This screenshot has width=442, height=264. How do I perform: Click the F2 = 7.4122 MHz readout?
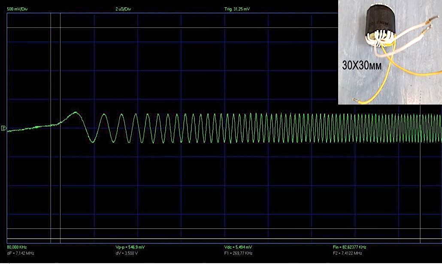347,253
